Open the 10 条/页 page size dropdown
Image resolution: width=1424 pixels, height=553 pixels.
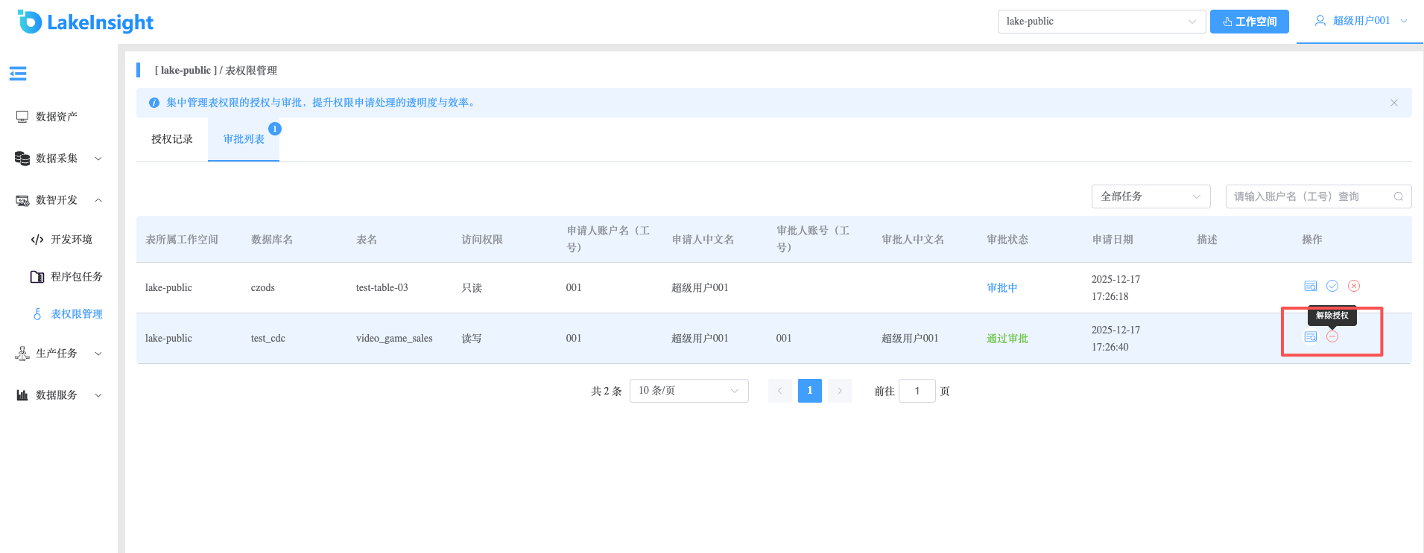point(689,391)
